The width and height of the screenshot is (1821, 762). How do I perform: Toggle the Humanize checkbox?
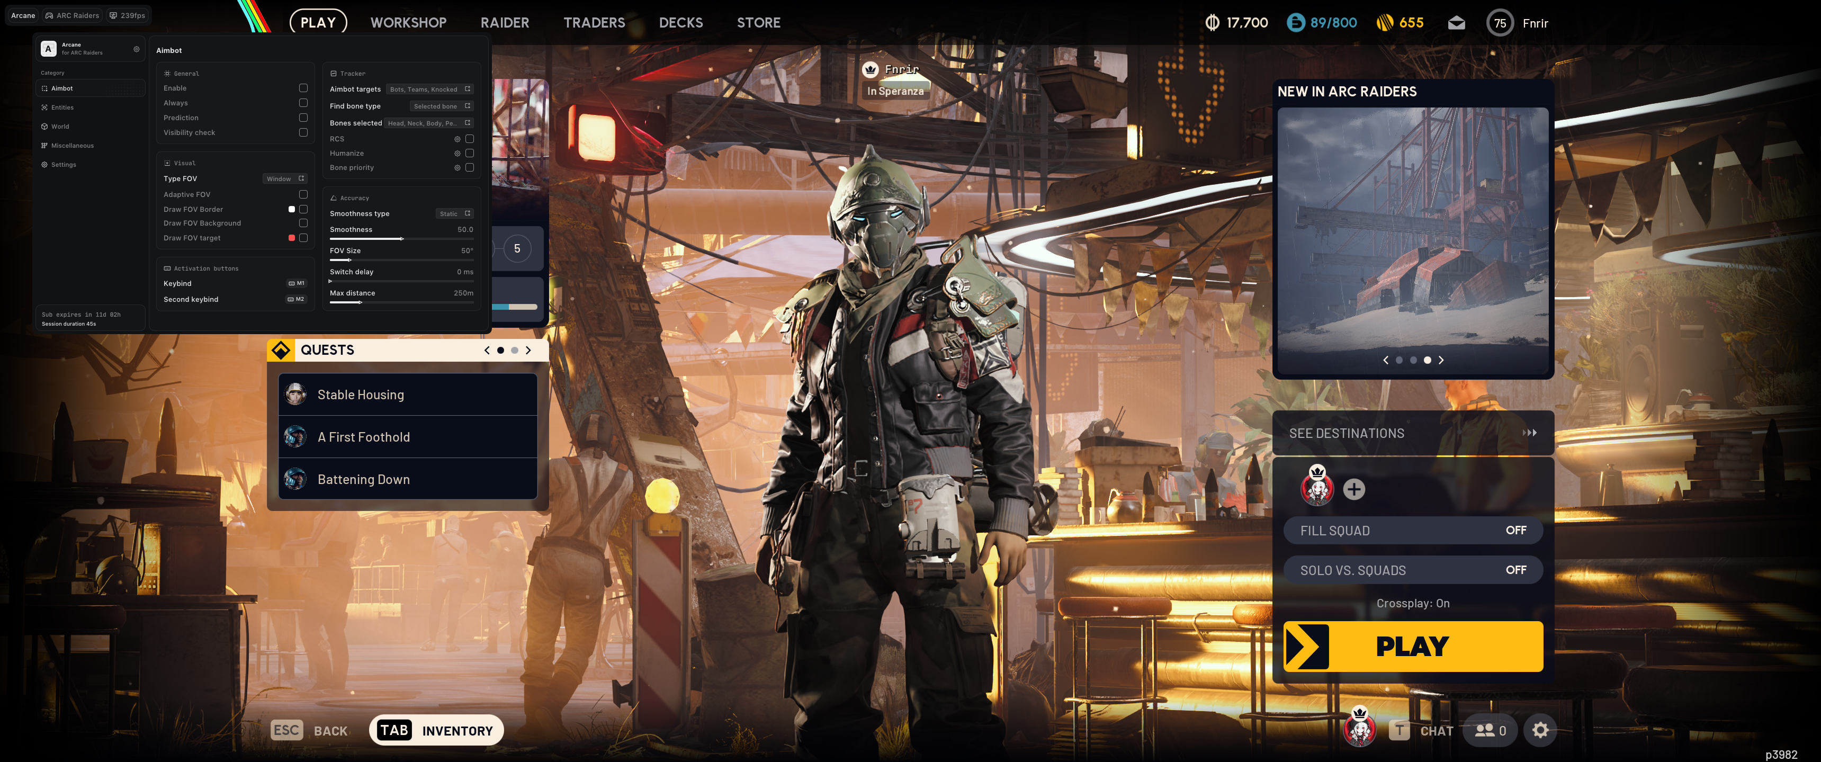point(469,154)
